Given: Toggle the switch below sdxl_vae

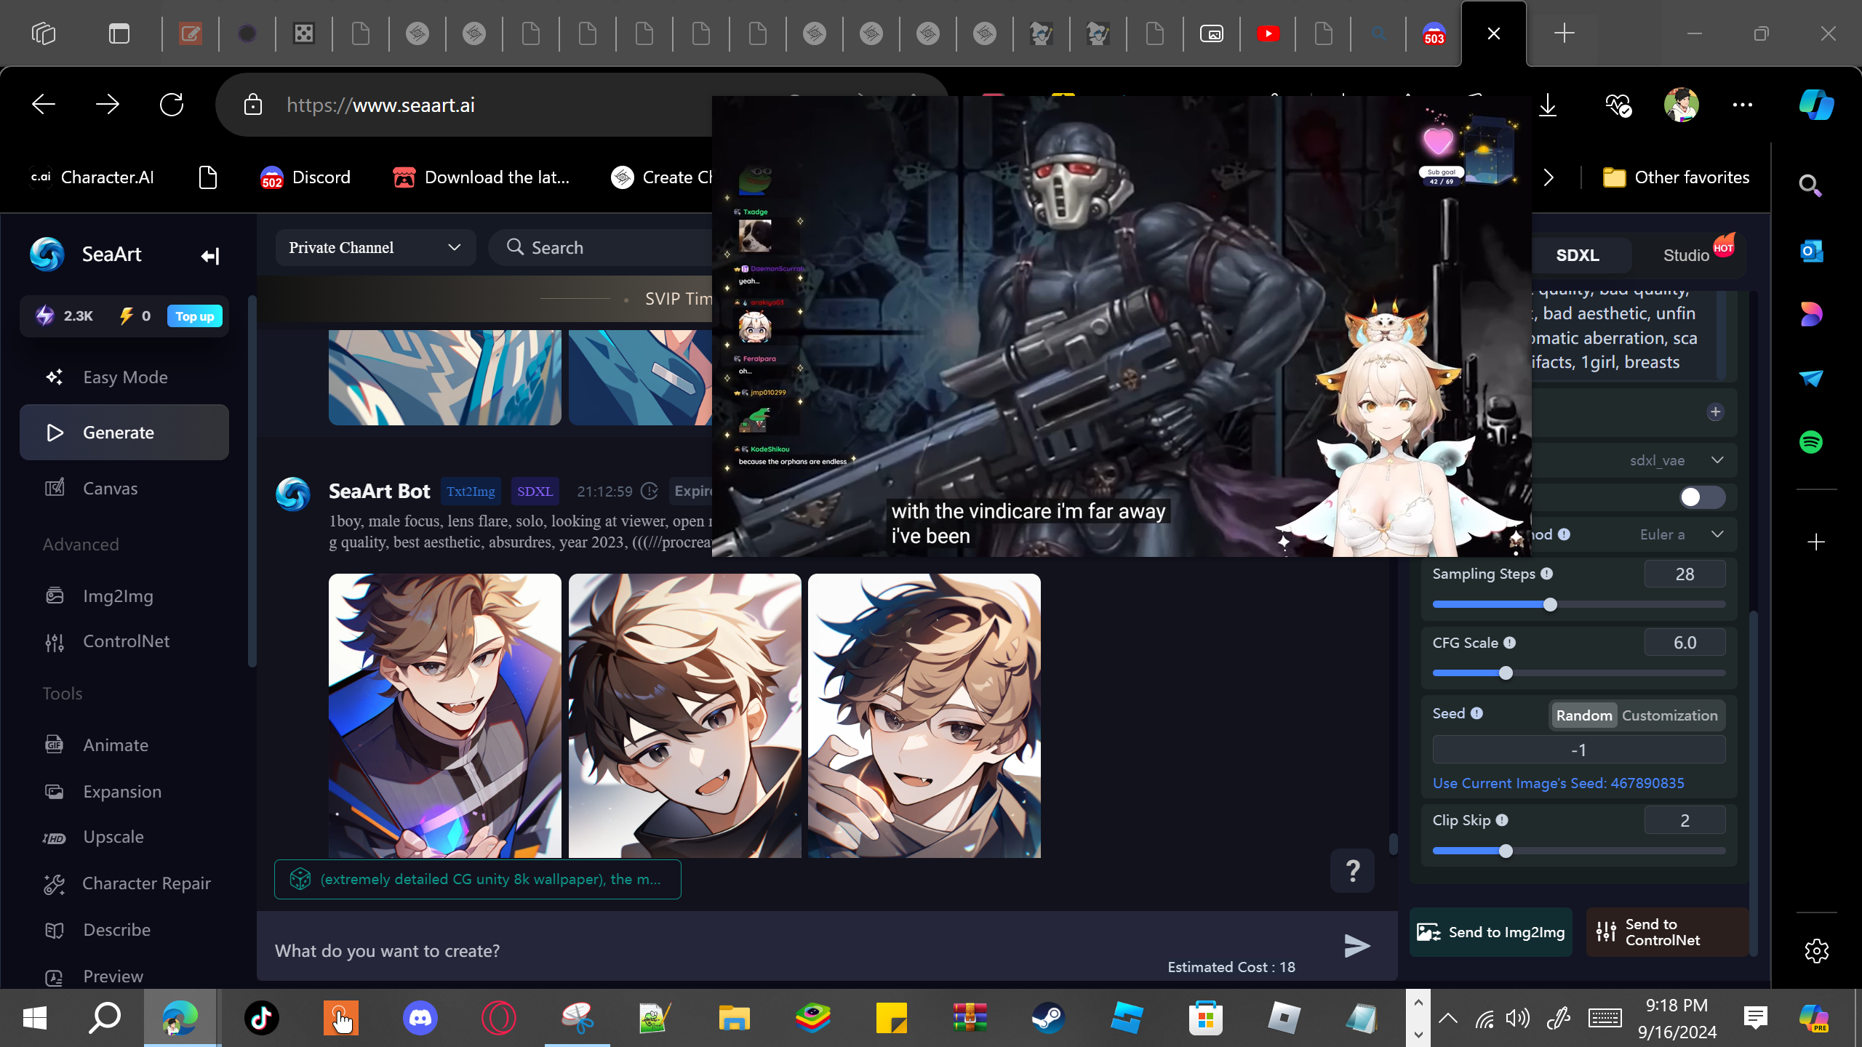Looking at the screenshot, I should click(x=1702, y=497).
